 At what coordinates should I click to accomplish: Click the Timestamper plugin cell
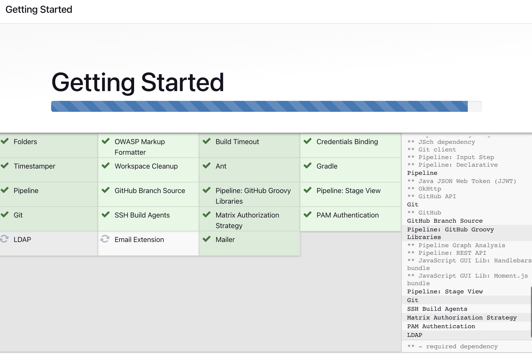[48, 170]
